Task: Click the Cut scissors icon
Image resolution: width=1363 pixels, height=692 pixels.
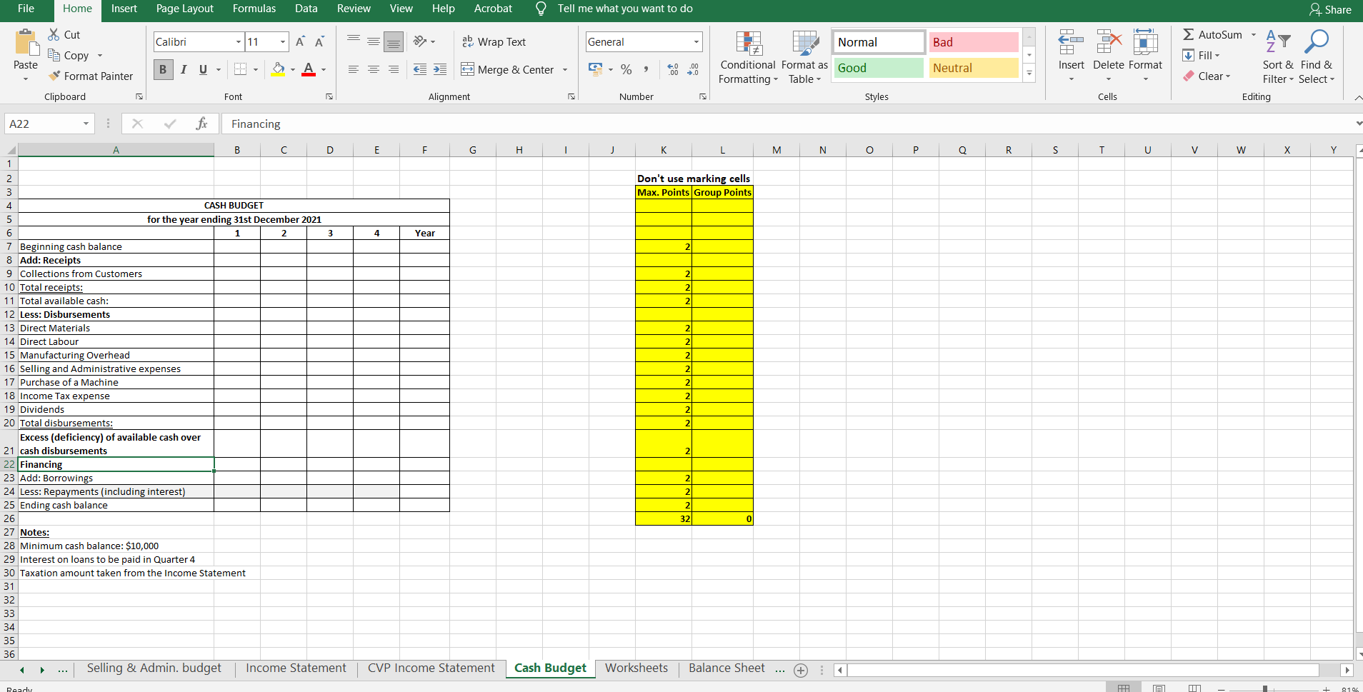Action: click(x=54, y=34)
